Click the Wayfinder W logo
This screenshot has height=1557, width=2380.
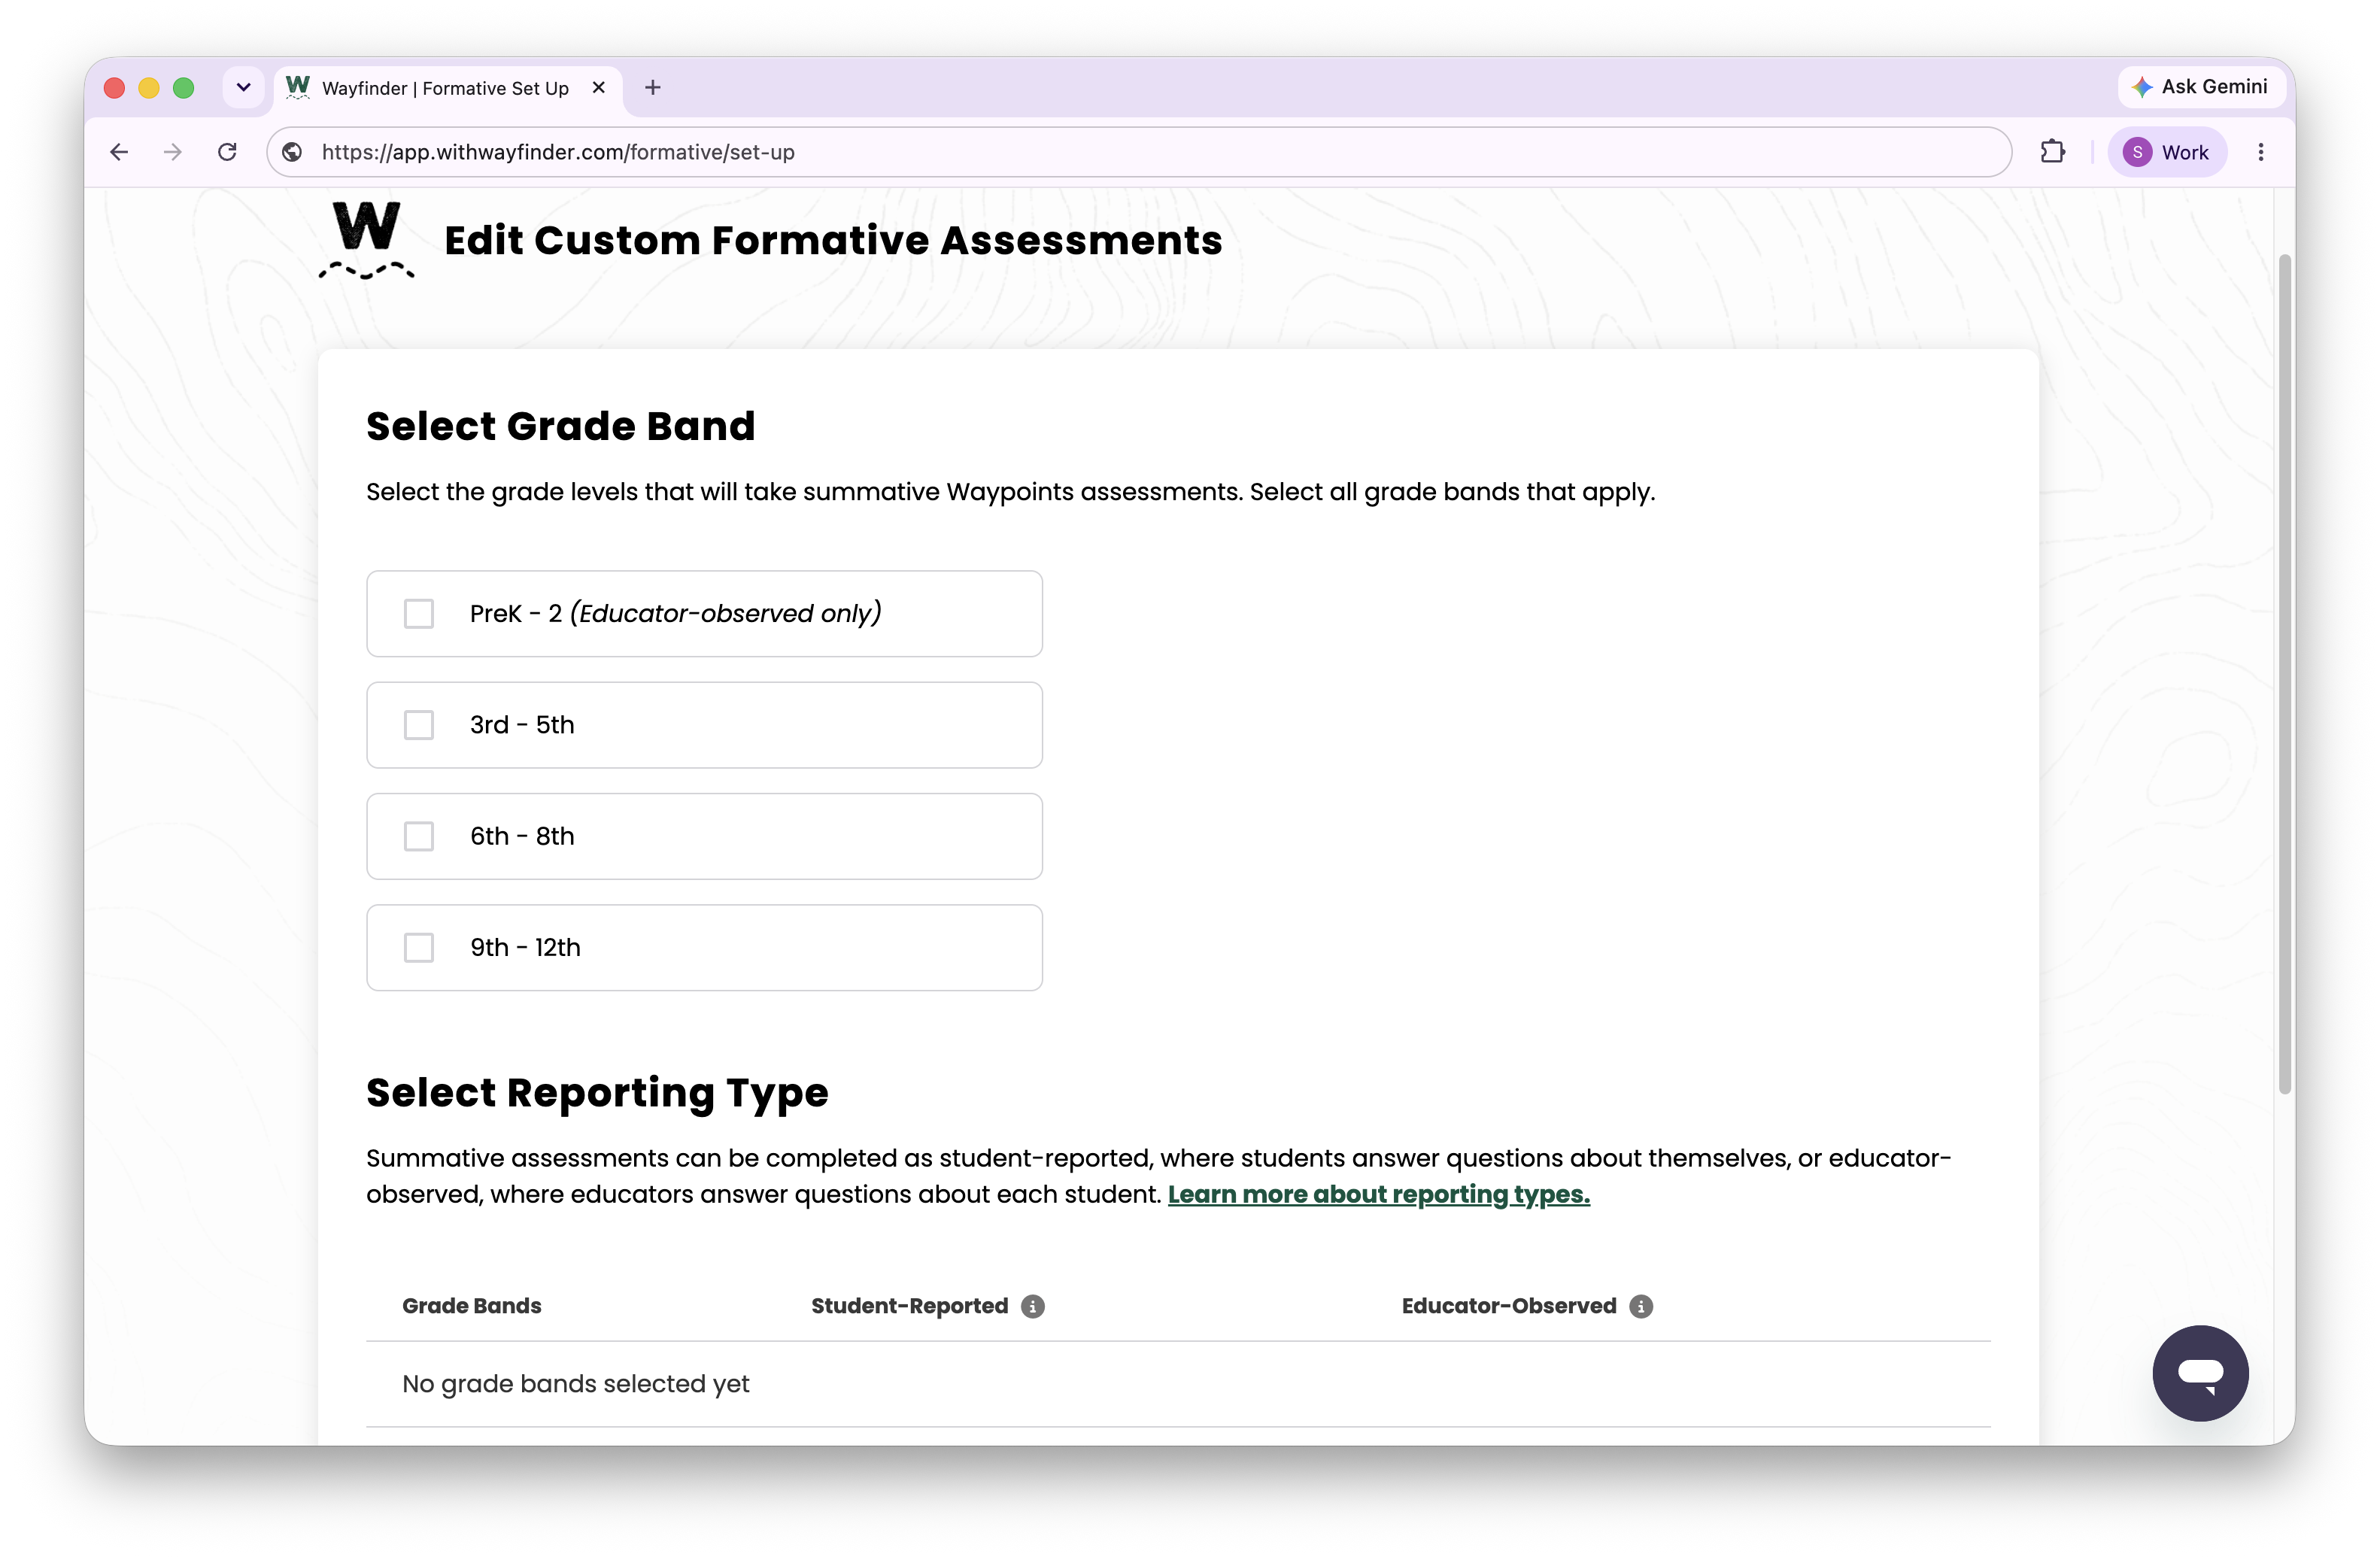pyautogui.click(x=367, y=240)
